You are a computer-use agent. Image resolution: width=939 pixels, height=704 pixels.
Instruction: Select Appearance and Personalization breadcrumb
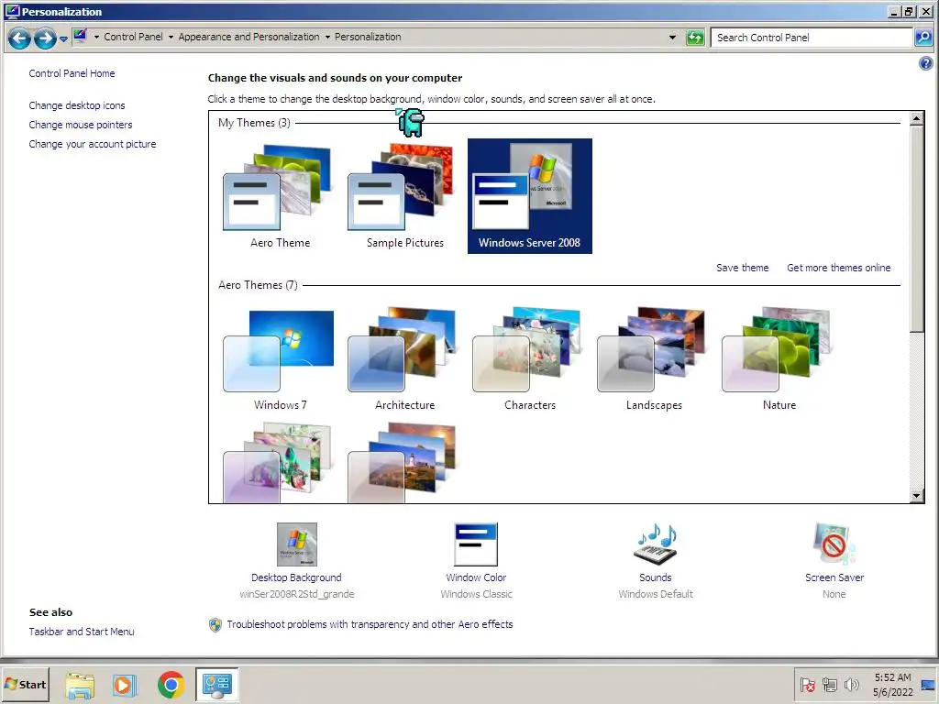point(249,37)
